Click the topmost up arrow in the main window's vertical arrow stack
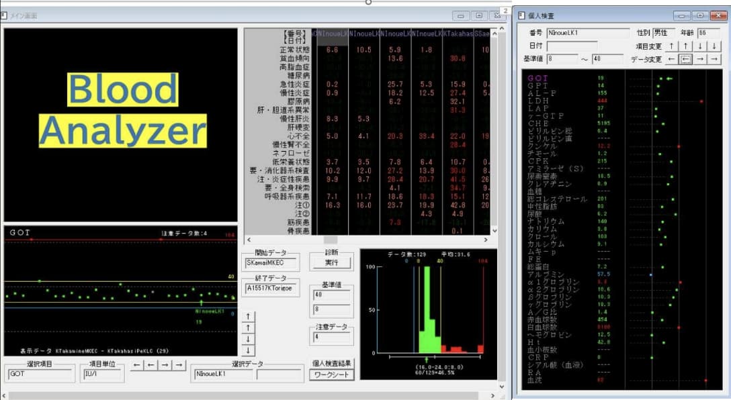 click(x=249, y=316)
